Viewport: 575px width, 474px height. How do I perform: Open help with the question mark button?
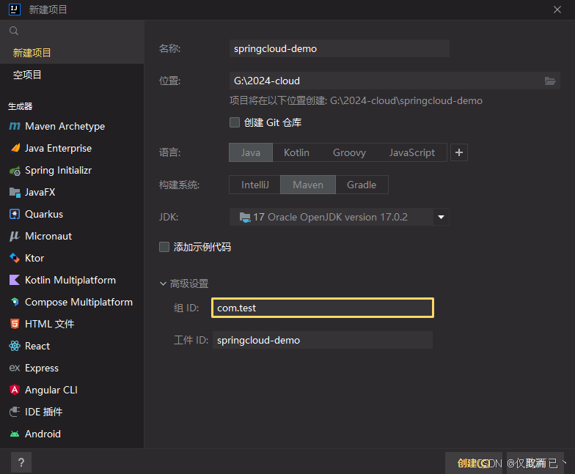click(x=21, y=463)
